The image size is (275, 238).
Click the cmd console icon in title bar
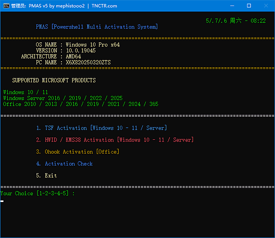coord(6,6)
